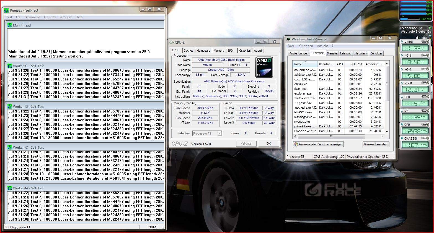
Task: Switch to CPU-Z Caches tab
Action: click(188, 51)
